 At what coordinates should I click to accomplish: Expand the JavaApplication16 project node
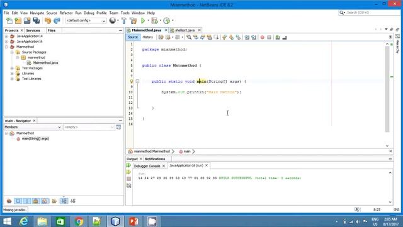(6, 42)
